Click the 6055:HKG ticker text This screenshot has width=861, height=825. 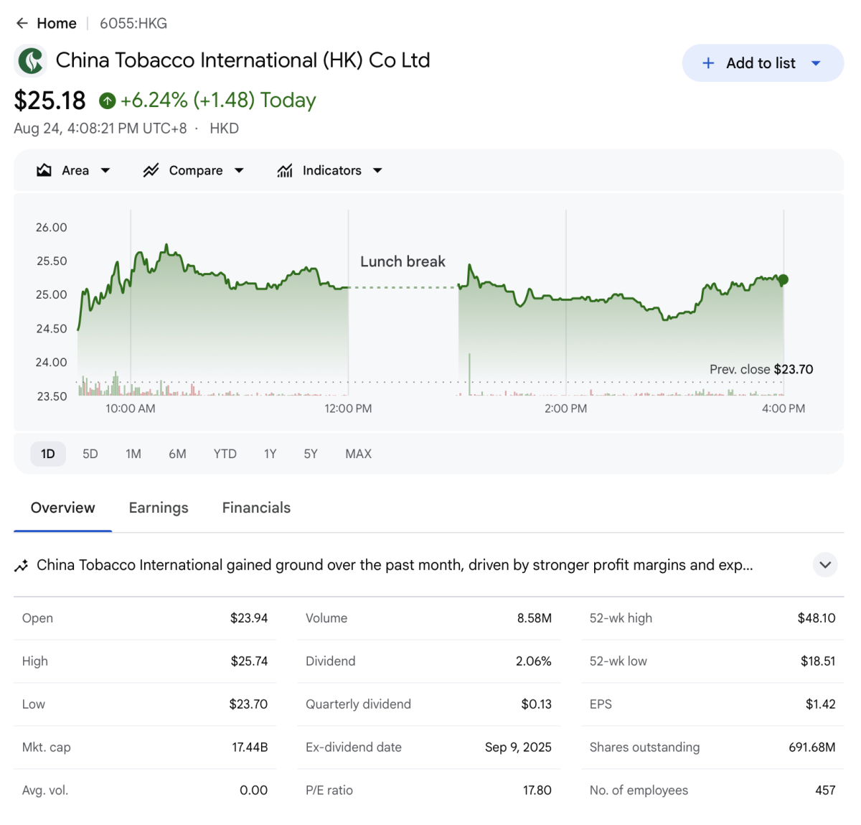[133, 23]
